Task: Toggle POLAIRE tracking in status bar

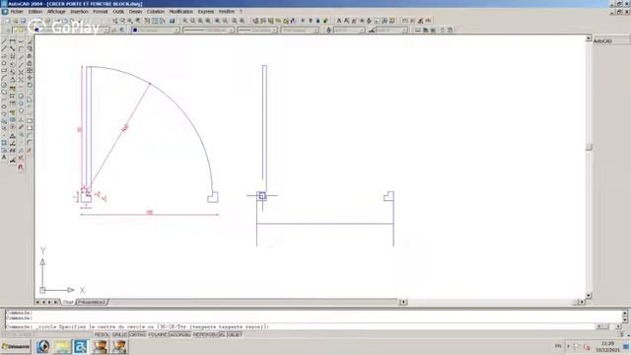Action: [x=158, y=335]
